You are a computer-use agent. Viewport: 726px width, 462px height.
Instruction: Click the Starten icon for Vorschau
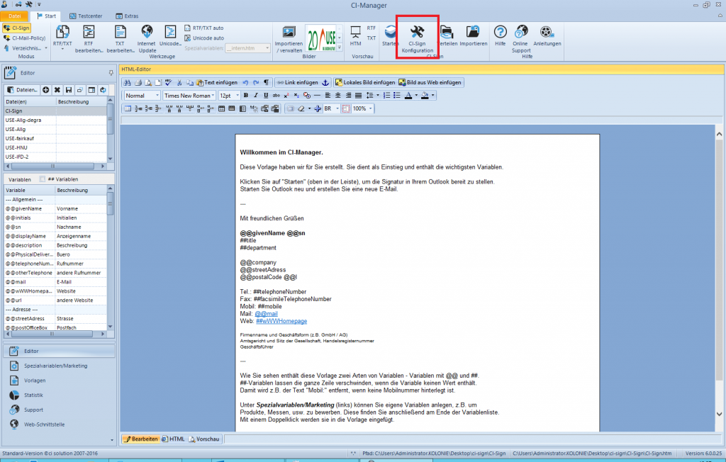point(390,33)
